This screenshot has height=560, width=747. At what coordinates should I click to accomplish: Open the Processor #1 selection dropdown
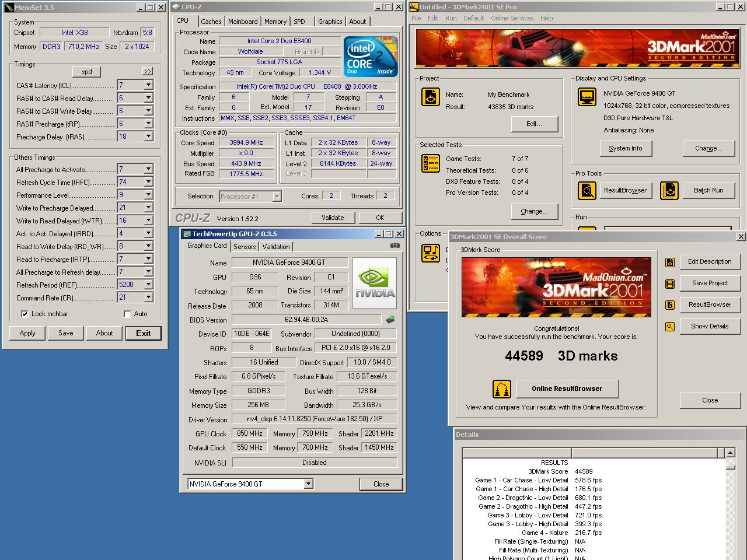tap(277, 197)
